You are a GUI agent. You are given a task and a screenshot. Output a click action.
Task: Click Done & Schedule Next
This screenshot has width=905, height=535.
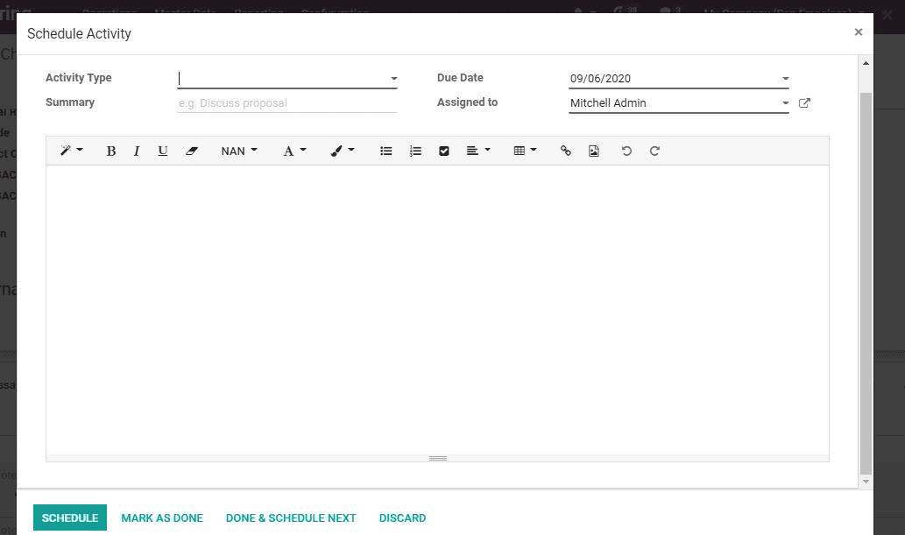click(291, 517)
